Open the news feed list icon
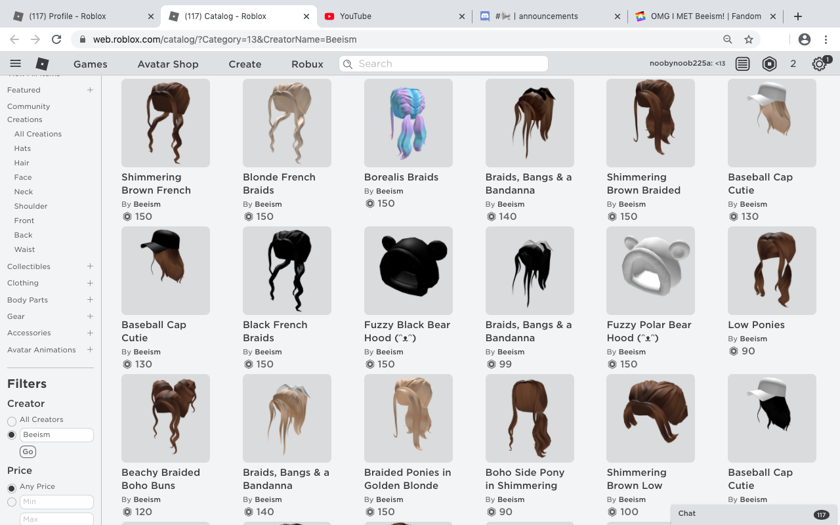The width and height of the screenshot is (840, 525). click(742, 64)
